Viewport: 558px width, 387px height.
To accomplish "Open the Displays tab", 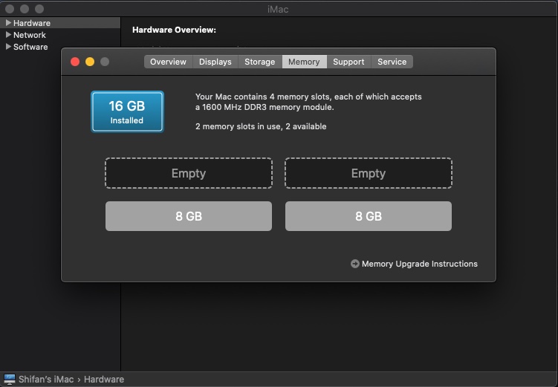I will point(215,62).
